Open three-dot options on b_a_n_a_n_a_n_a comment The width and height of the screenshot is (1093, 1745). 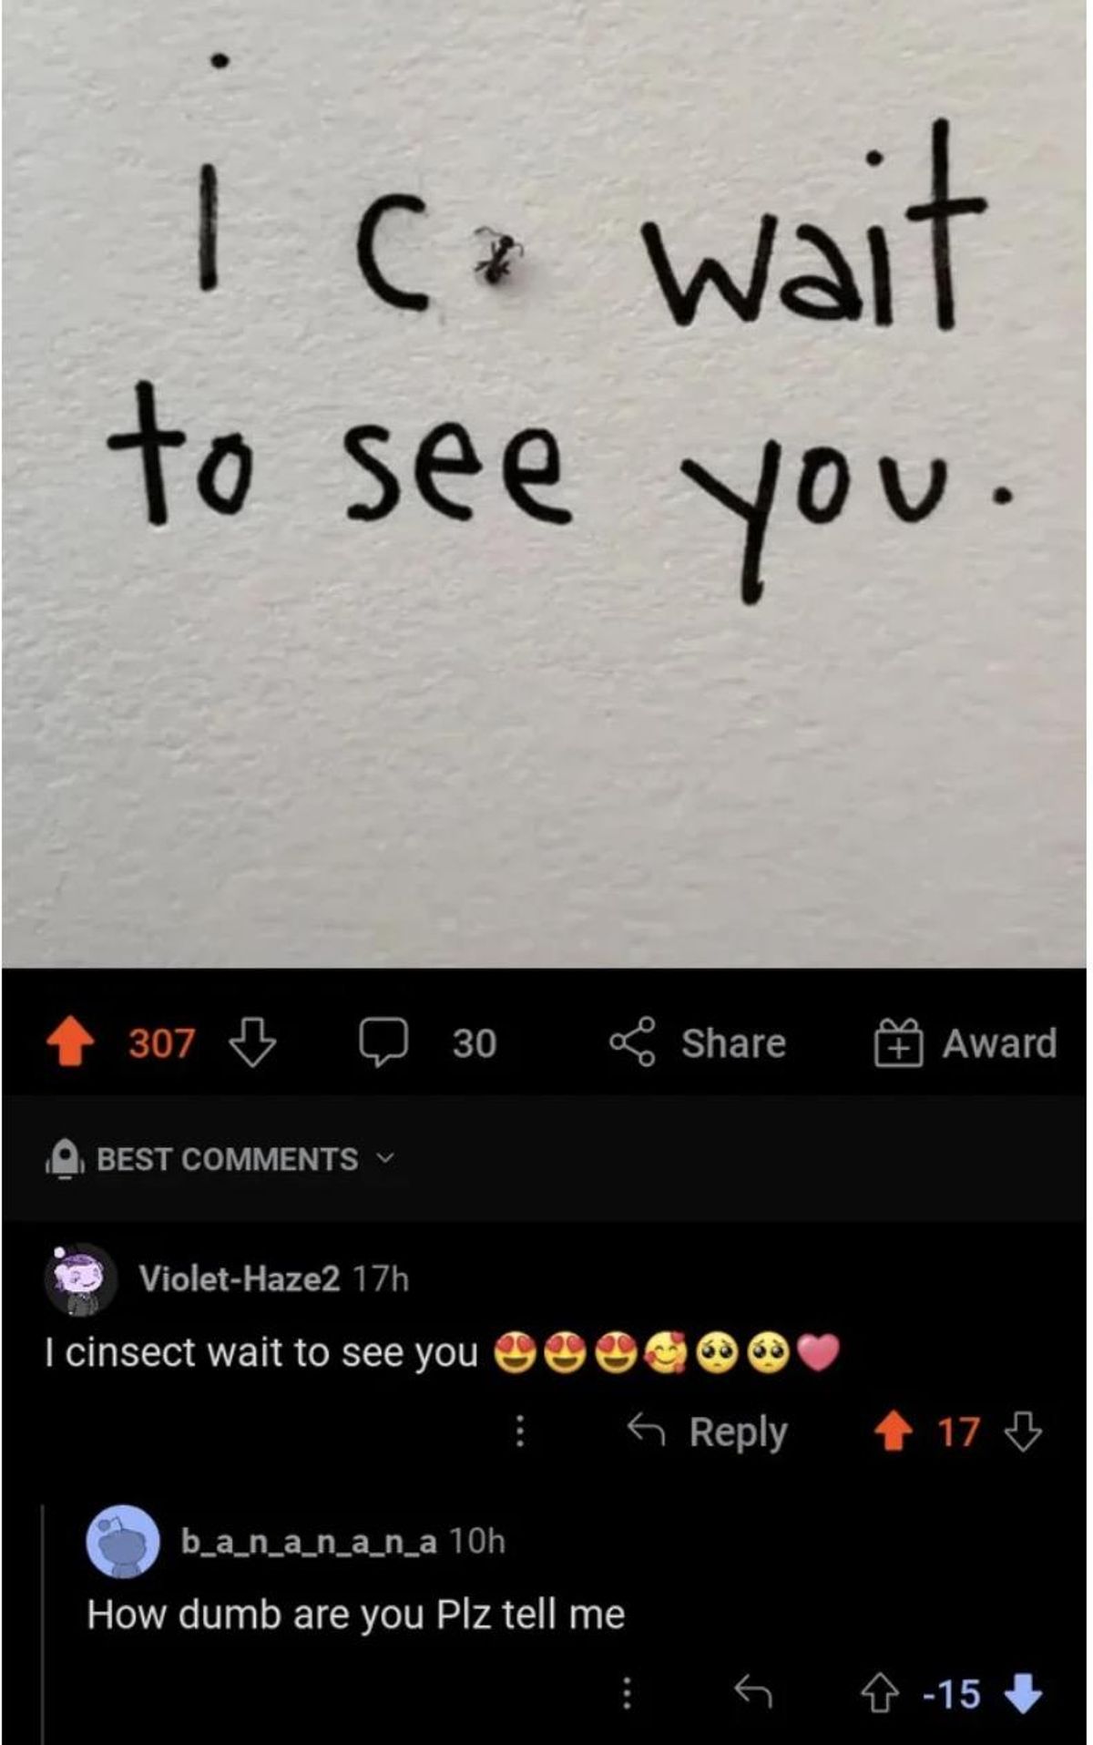click(x=626, y=1693)
